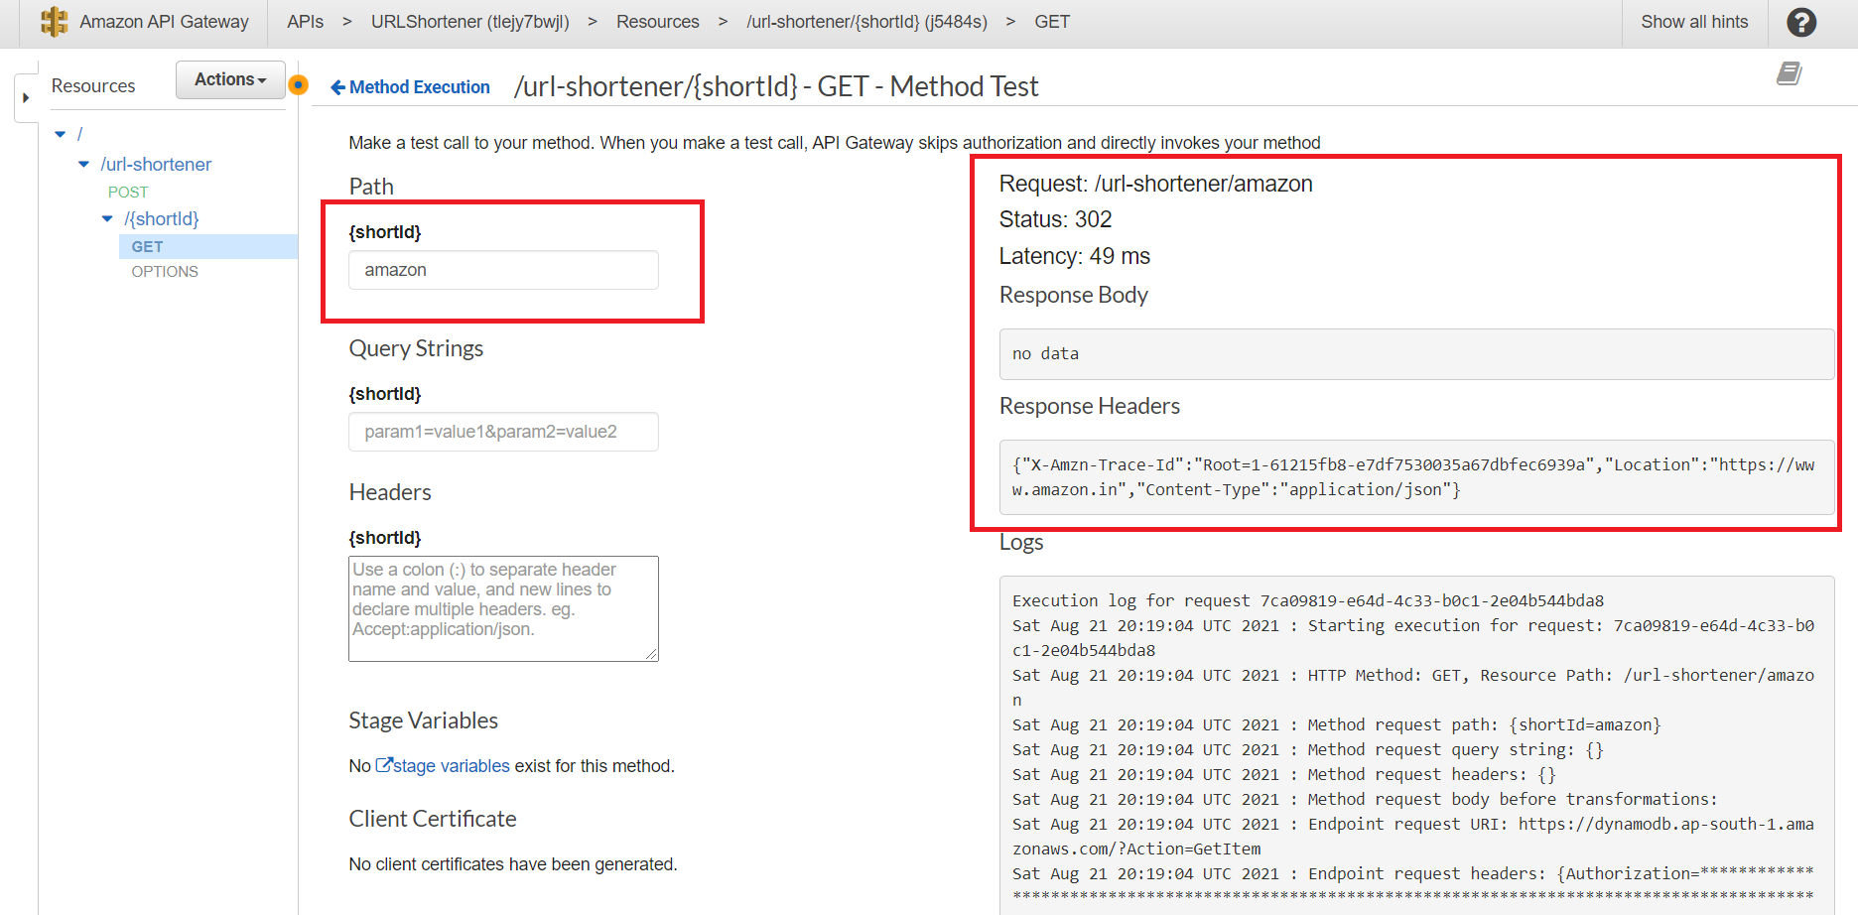Focus the Query Strings input field
Image resolution: width=1858 pixels, height=915 pixels.
tap(503, 432)
